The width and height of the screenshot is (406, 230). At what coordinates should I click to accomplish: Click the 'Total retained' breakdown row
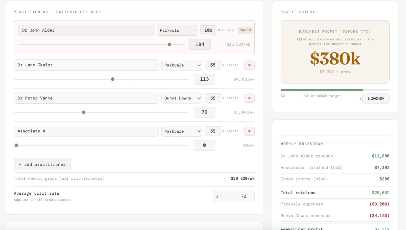(335, 193)
